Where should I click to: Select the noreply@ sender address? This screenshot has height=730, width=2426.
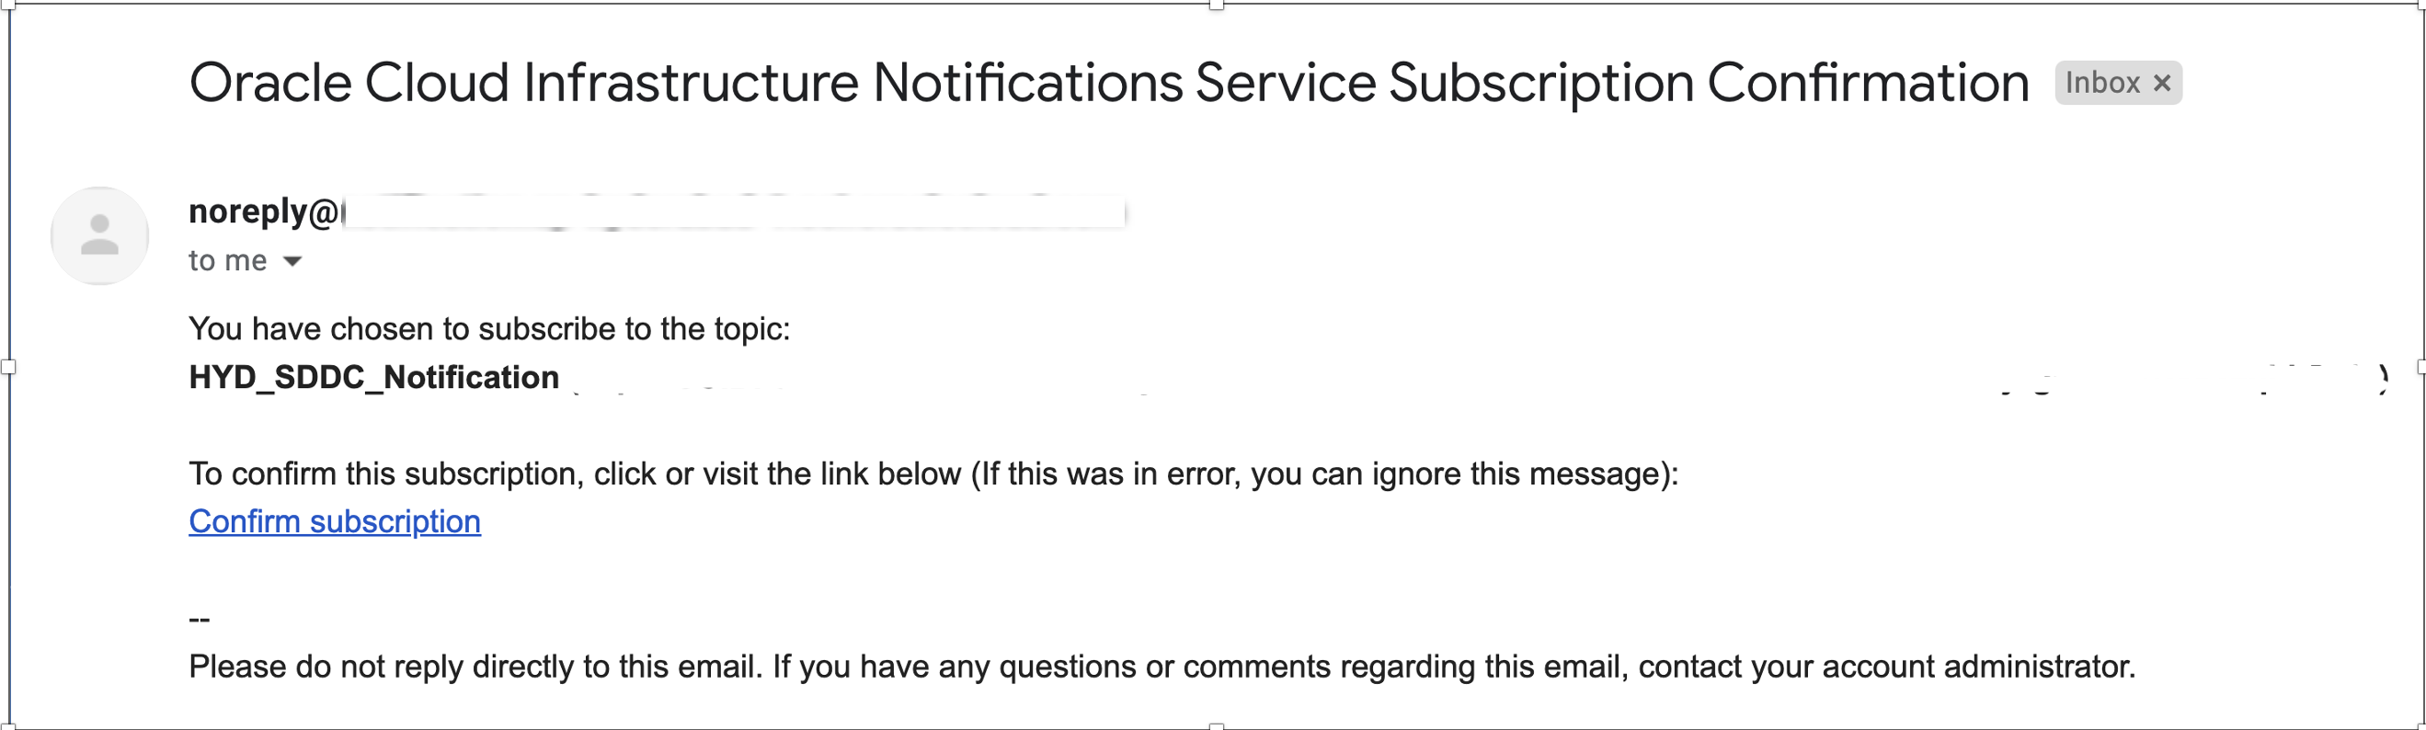[x=264, y=212]
